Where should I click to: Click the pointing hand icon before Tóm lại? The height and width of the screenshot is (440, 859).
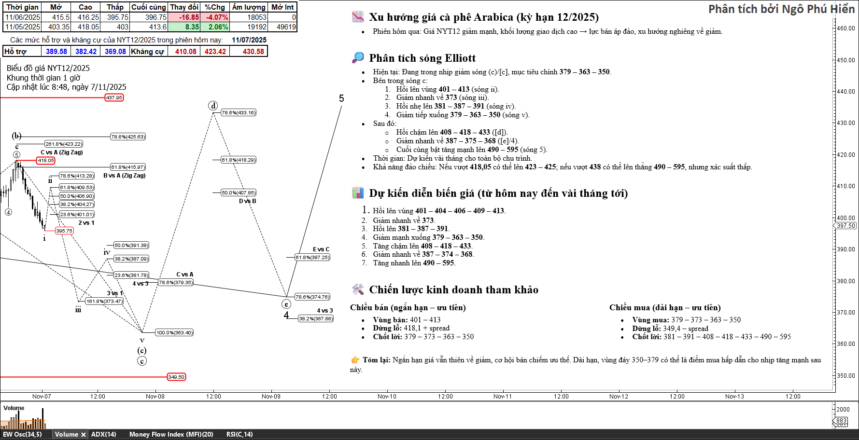point(355,360)
